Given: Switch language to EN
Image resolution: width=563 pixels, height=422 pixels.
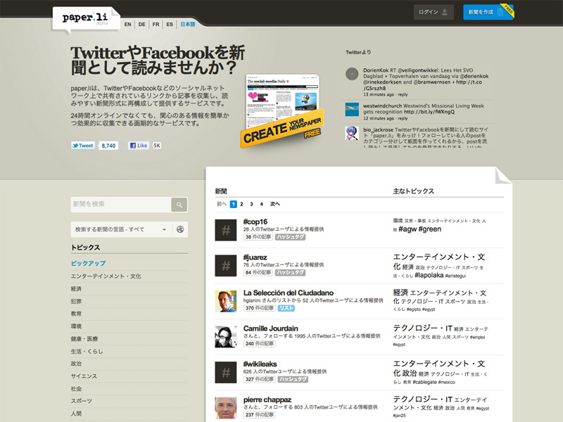Looking at the screenshot, I should click(128, 25).
